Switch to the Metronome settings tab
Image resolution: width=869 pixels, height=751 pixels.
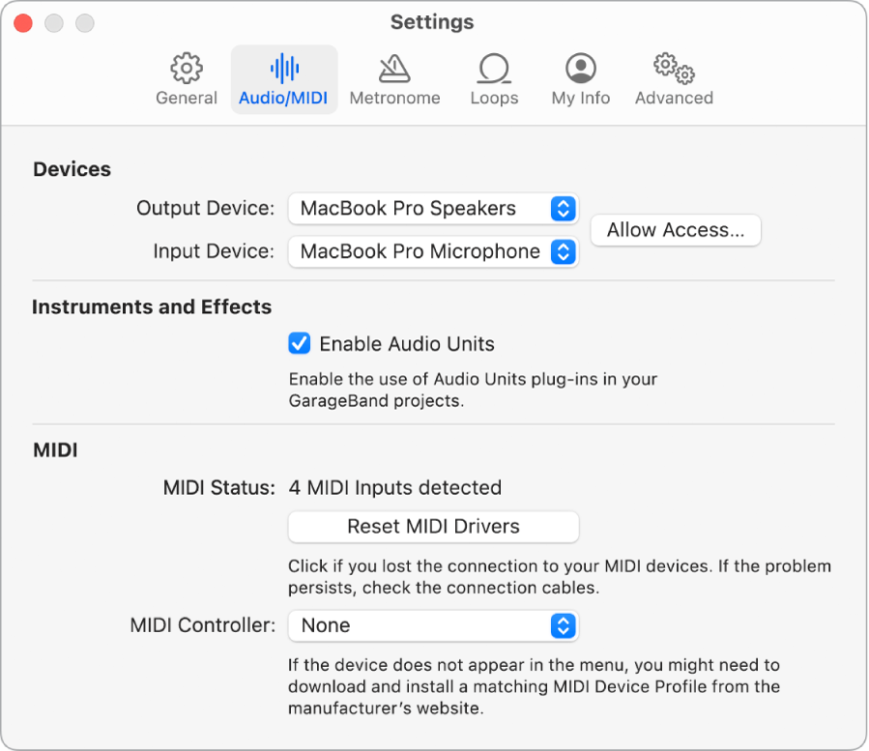[394, 79]
